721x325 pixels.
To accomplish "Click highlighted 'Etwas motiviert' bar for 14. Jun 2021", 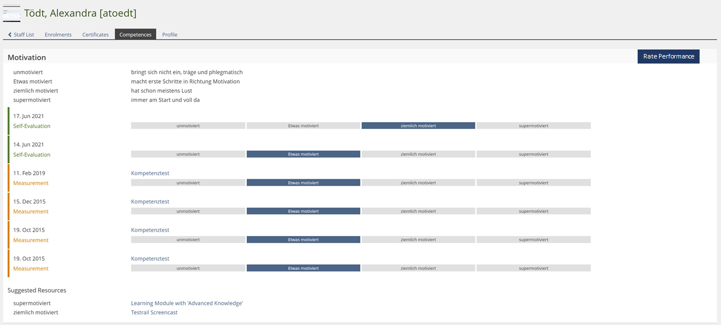I will pyautogui.click(x=303, y=154).
